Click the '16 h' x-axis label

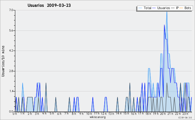[x=134, y=114]
